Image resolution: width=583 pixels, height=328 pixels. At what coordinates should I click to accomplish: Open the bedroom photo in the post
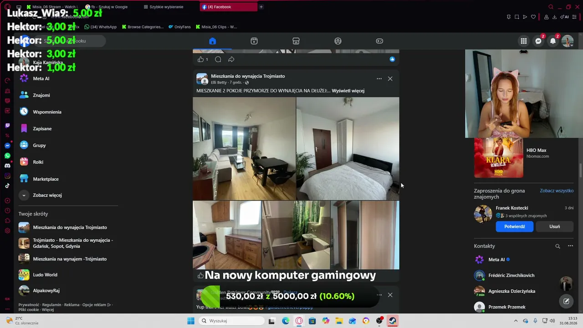pos(348,149)
